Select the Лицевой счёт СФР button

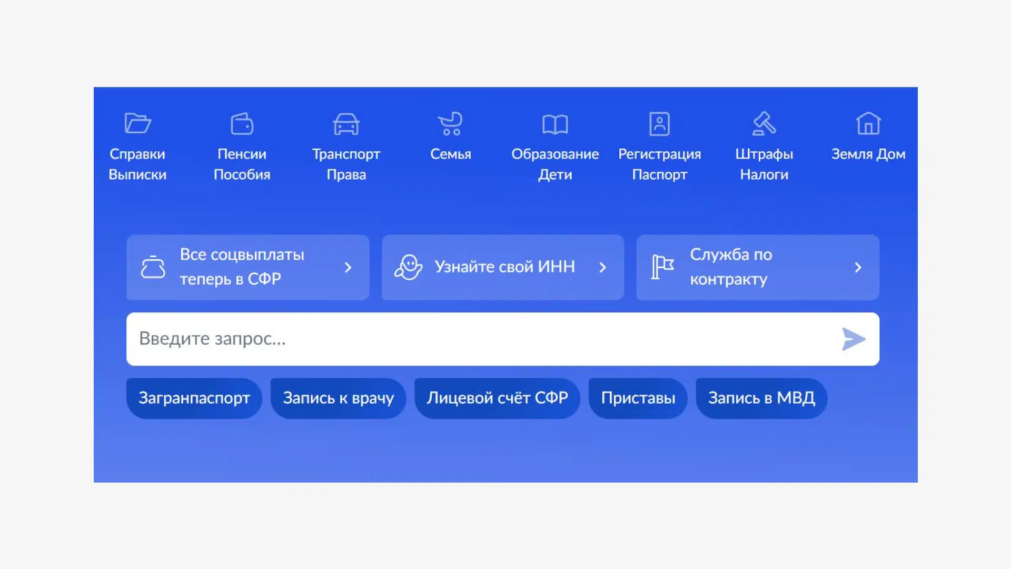[x=497, y=398]
